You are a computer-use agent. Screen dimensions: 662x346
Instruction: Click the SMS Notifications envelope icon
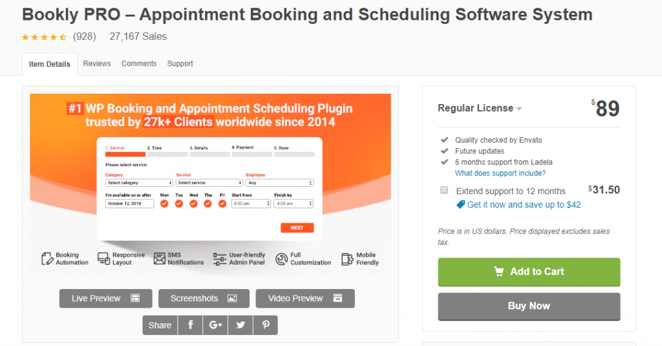(x=160, y=259)
